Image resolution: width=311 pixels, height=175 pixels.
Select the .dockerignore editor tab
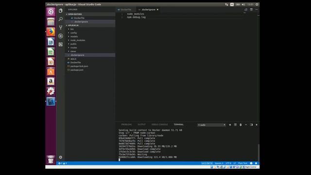click(x=148, y=10)
